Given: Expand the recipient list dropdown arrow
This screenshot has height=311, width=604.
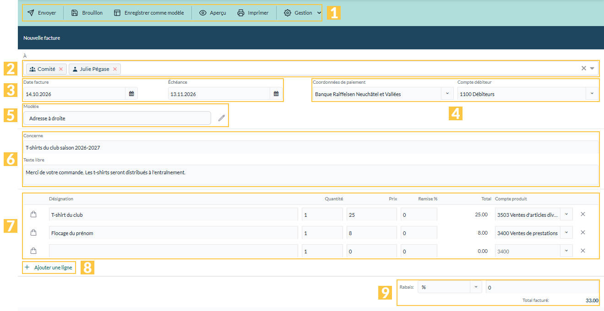Looking at the screenshot, I should pos(592,68).
